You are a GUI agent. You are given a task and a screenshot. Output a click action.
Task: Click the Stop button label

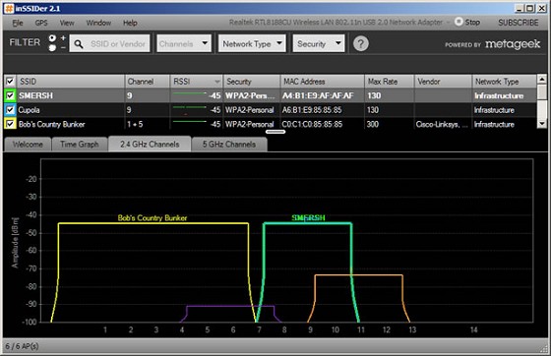point(472,22)
